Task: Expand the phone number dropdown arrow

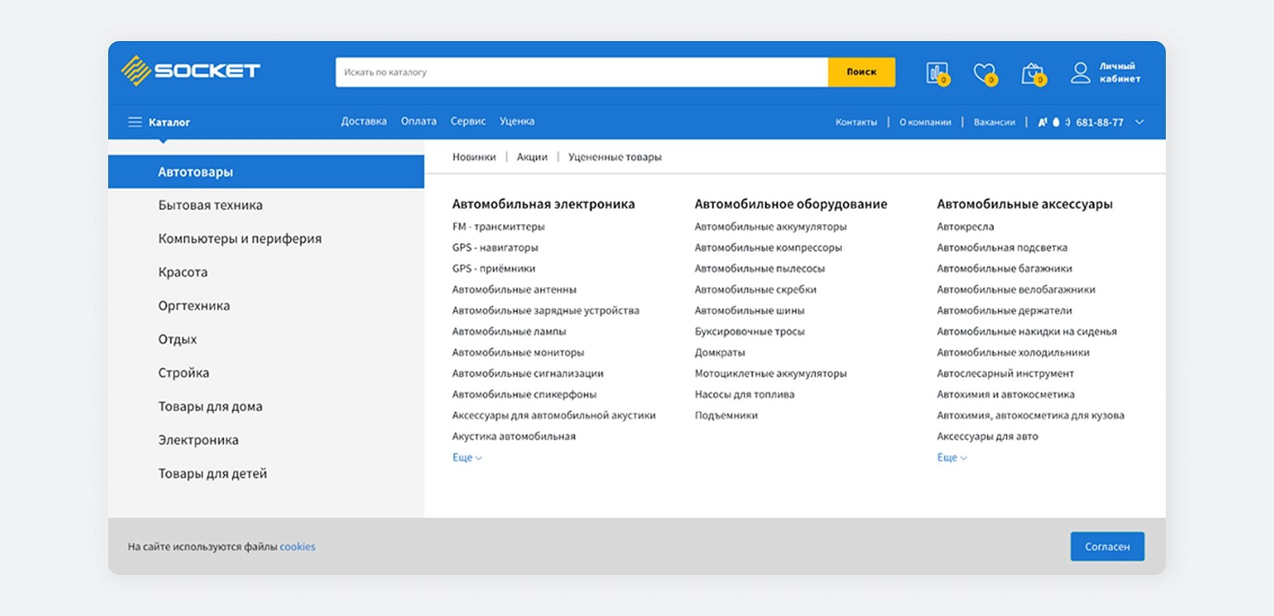Action: (1139, 122)
